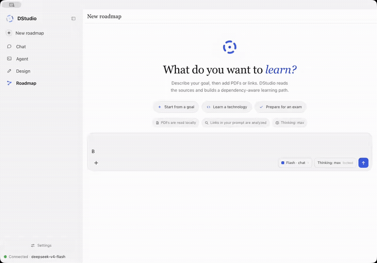Select the Roadmap section
This screenshot has width=377, height=263.
(x=26, y=83)
